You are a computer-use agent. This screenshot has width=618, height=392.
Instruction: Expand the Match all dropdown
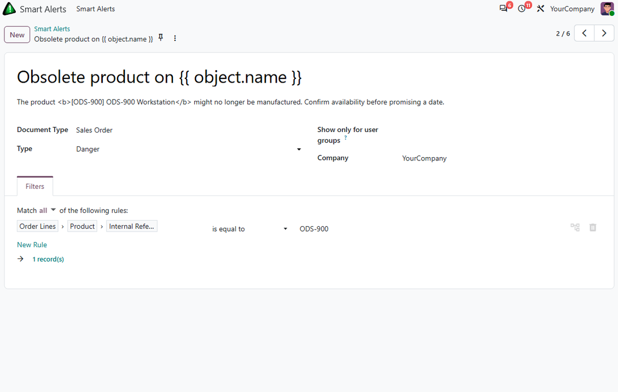[x=47, y=210]
